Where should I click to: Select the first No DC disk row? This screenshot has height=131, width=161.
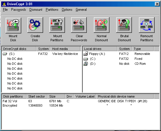point(15,59)
